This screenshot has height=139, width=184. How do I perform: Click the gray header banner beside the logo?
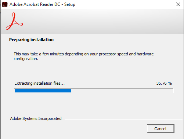(x=103, y=21)
